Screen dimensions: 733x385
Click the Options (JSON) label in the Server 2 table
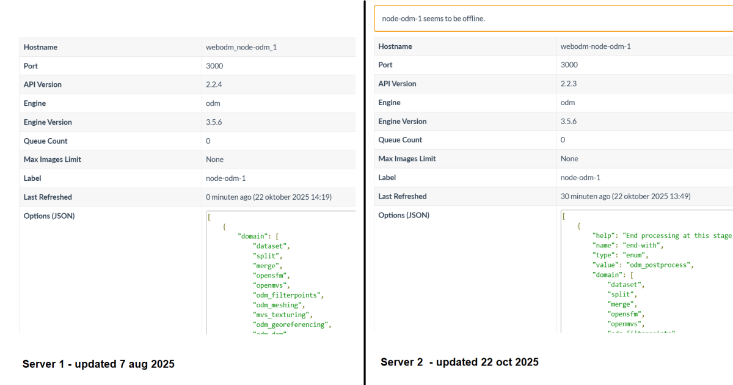click(x=404, y=215)
